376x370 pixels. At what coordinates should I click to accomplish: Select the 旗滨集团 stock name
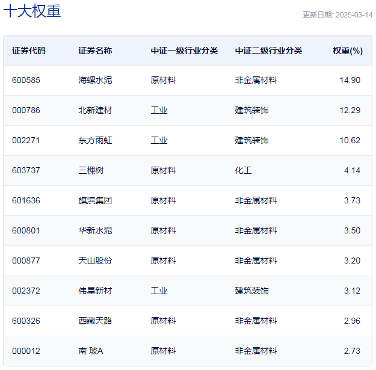[x=95, y=200]
